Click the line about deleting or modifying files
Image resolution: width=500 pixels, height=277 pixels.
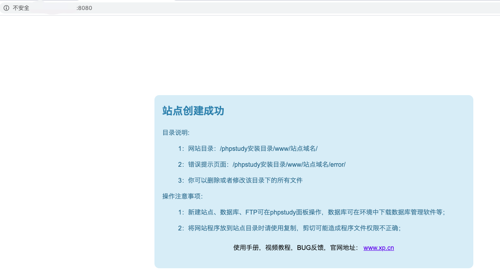(240, 180)
